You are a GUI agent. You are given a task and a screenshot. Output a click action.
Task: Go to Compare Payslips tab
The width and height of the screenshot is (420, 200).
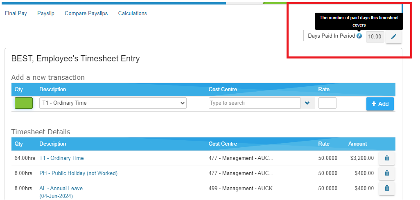click(x=86, y=13)
